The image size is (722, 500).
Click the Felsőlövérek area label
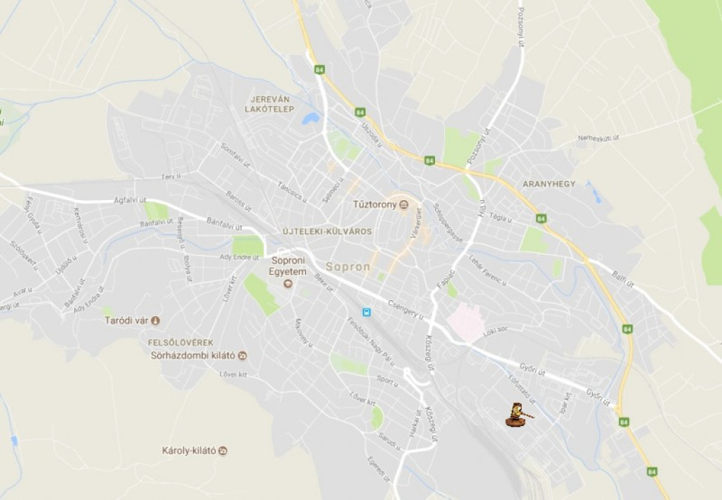[180, 343]
